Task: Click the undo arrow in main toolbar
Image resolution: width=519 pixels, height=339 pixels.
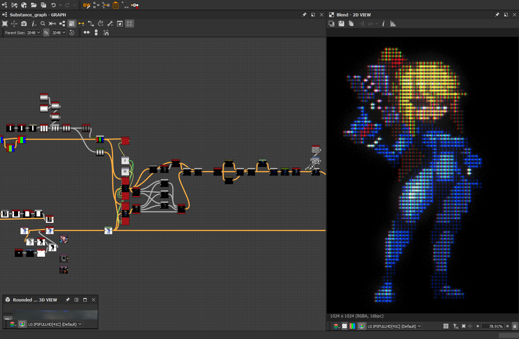Action: coord(54,5)
